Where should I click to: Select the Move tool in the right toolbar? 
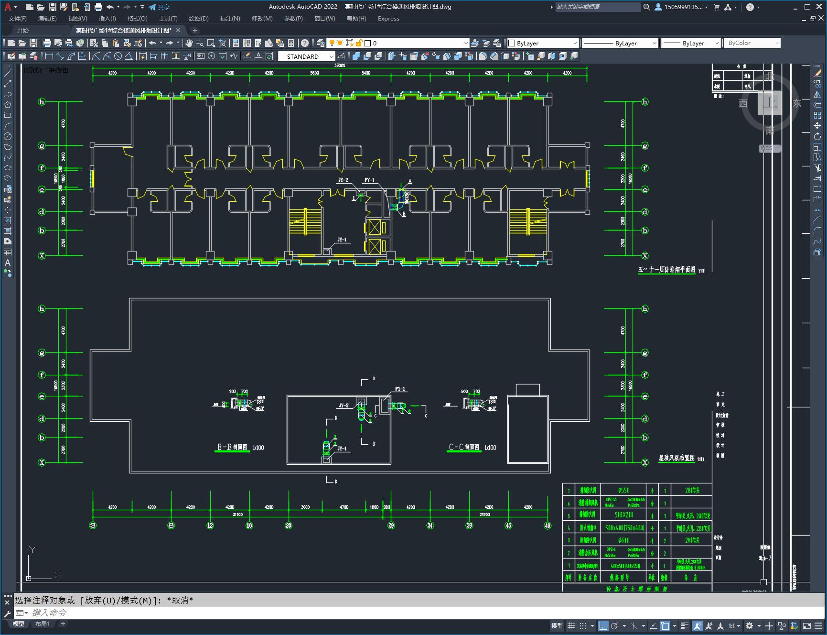pos(817,126)
